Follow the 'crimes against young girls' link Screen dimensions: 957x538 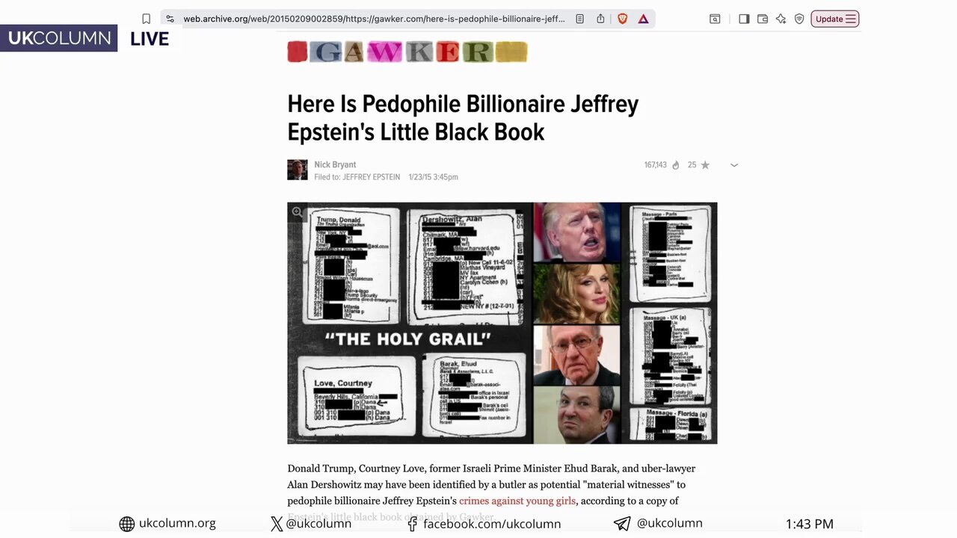[517, 501]
